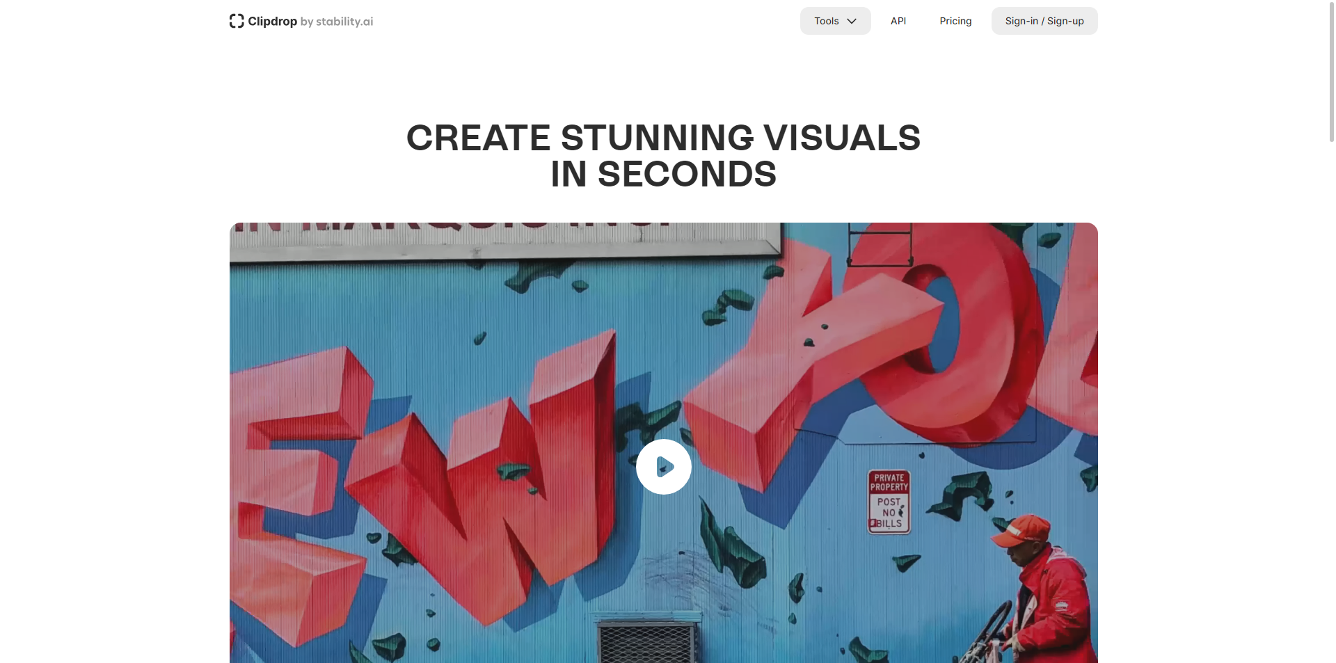Click the 'by stability.ai' text in header
This screenshot has height=663, width=1336.
pos(337,22)
